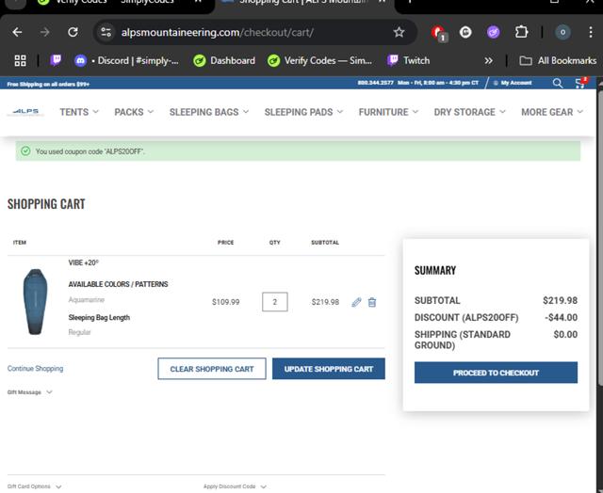Click the Vibe +20° sleeping bag thumbnail

35,302
